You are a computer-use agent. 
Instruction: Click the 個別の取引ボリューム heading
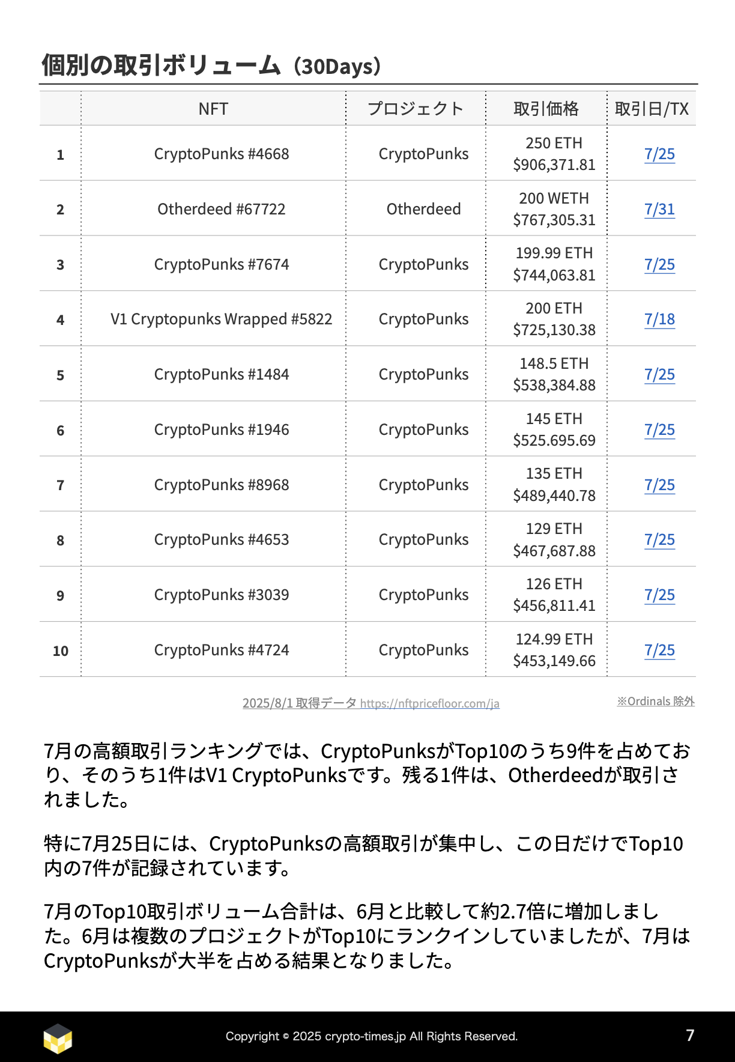(161, 65)
